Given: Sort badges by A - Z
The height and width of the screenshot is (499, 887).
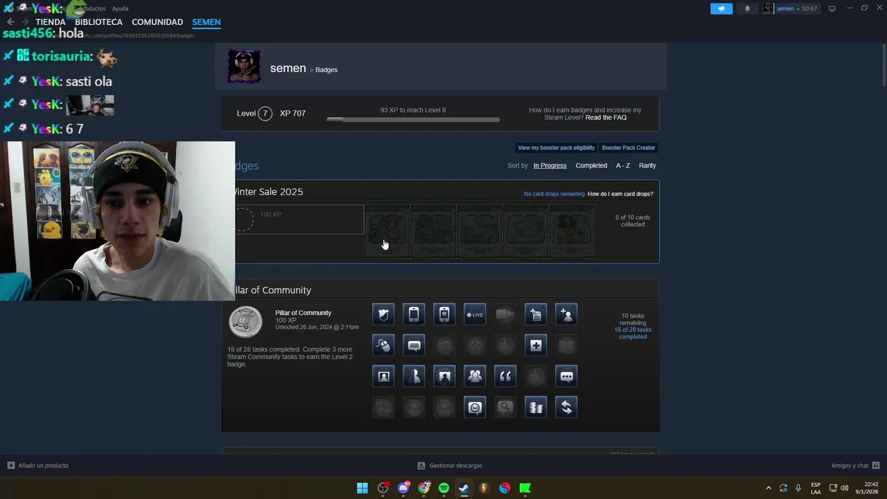Looking at the screenshot, I should [x=623, y=166].
